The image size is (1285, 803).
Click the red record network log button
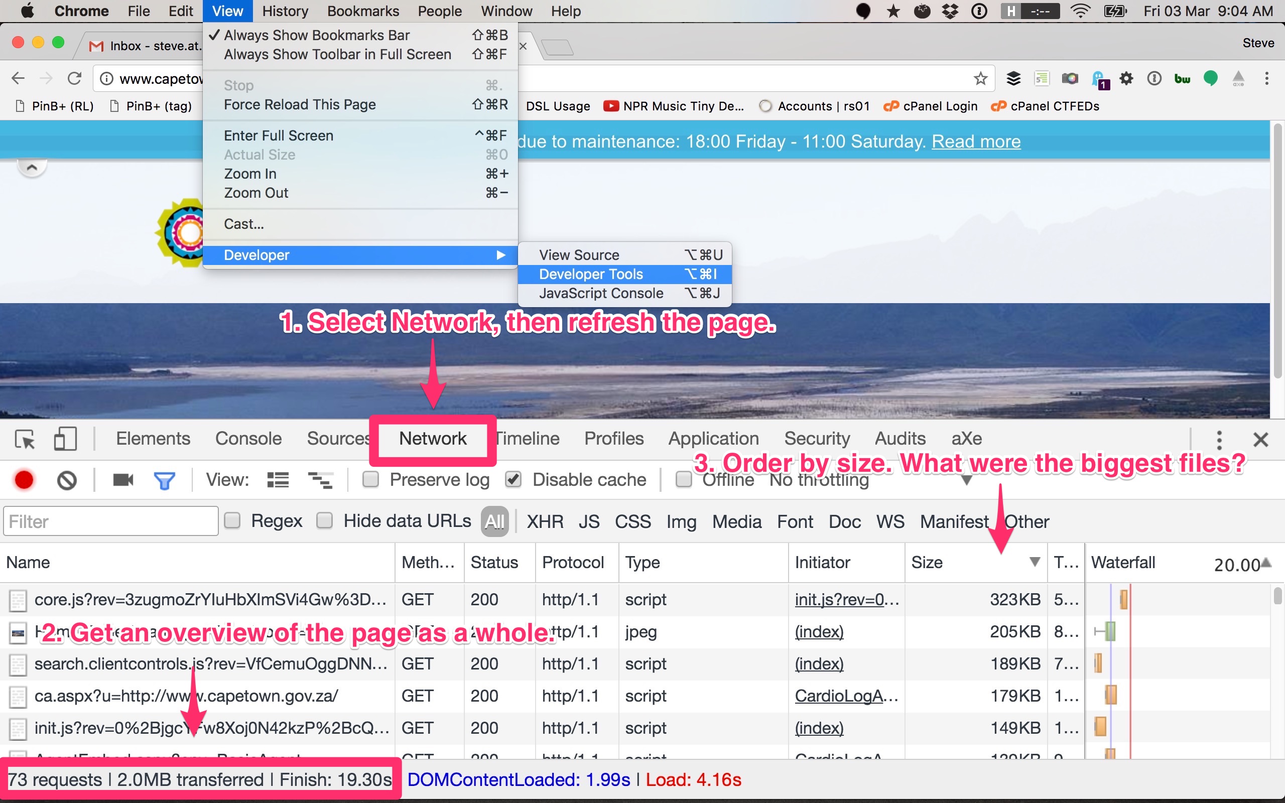point(24,480)
